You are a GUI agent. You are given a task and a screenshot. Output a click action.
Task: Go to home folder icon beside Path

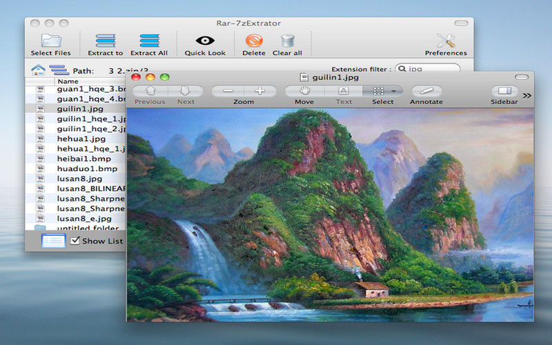point(38,70)
